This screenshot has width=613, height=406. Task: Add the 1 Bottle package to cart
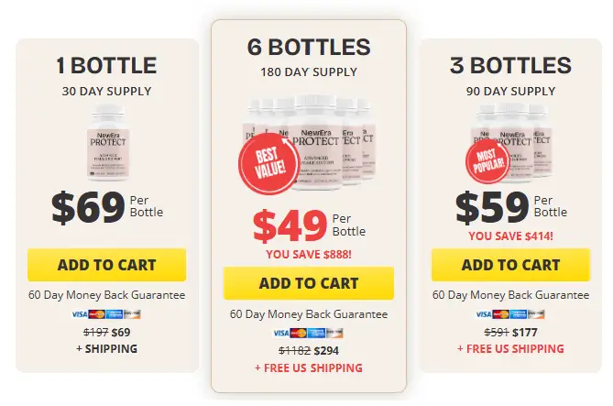[106, 265]
